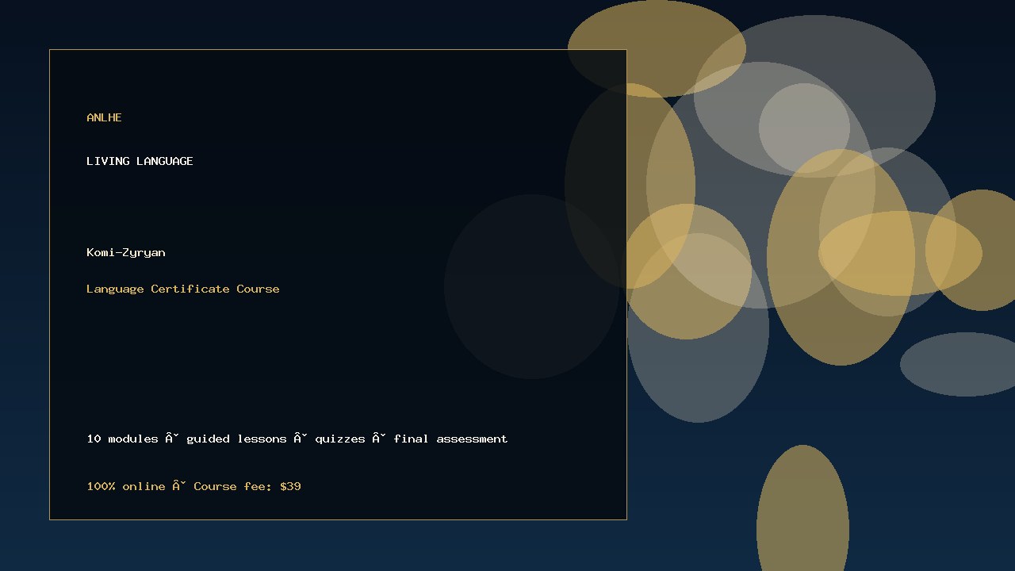Screen dimensions: 1015x571
Task: Click the Komi-Zyryan title
Action: 126,252
